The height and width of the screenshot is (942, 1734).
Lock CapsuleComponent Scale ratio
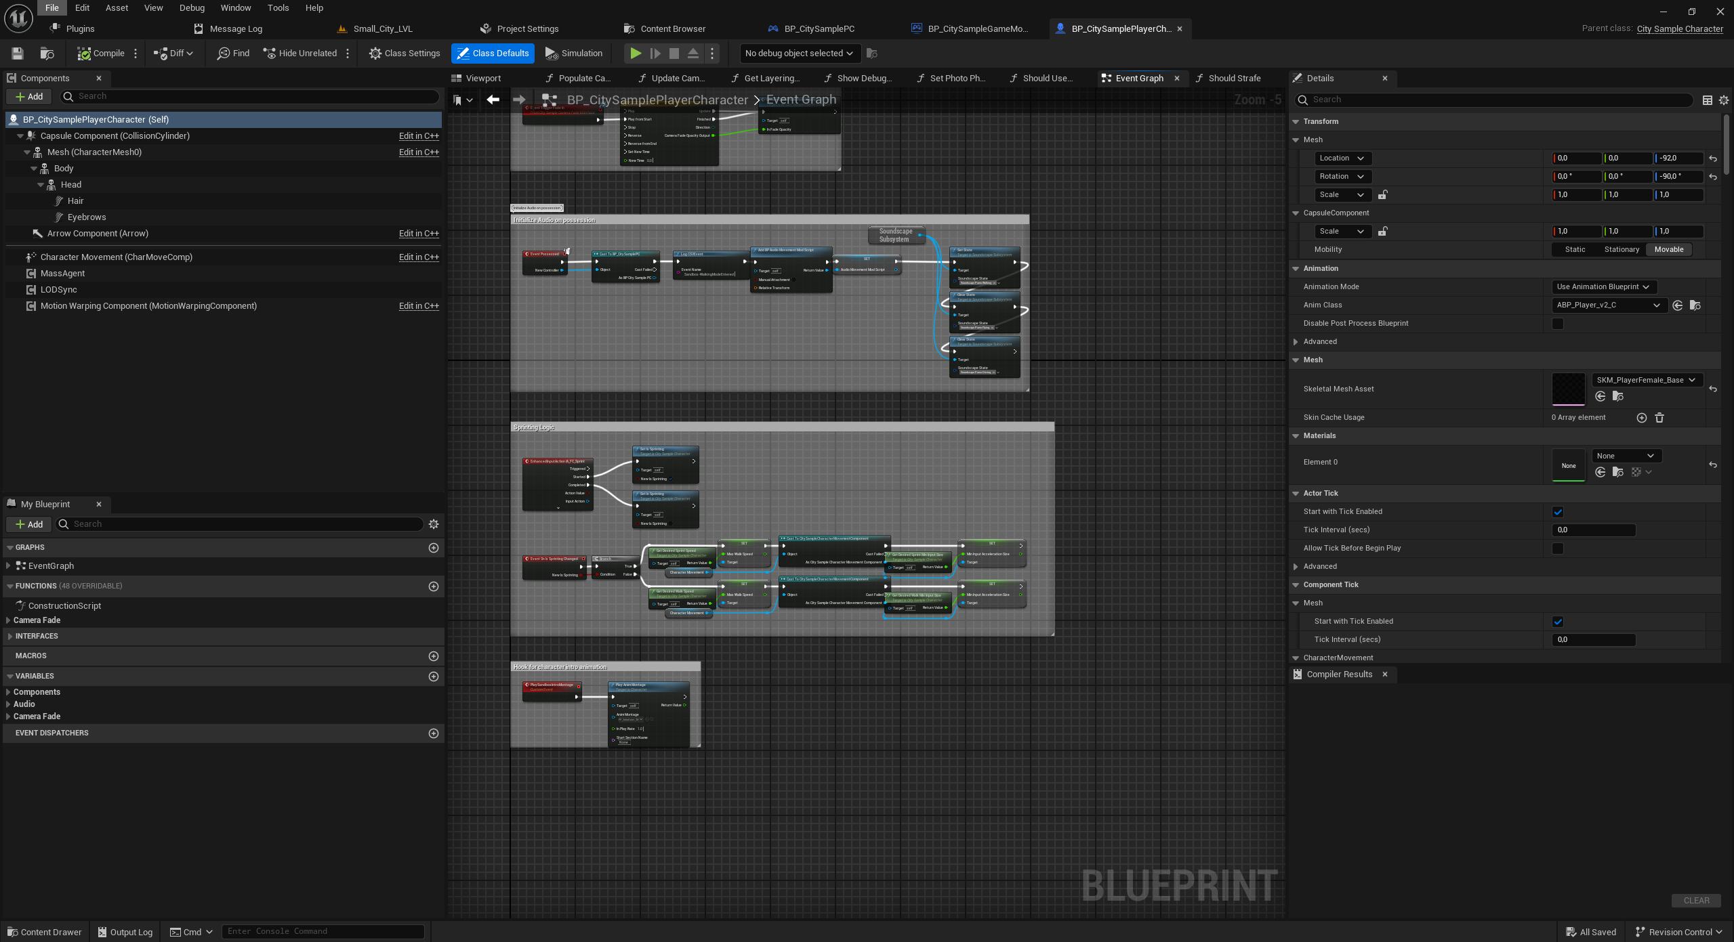click(x=1383, y=232)
